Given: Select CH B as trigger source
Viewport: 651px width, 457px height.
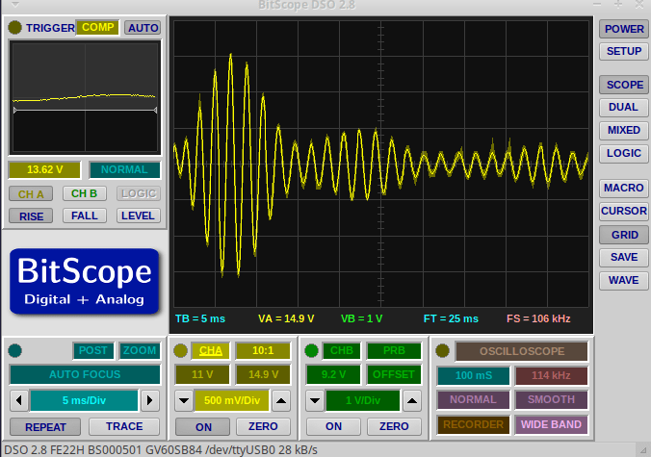Looking at the screenshot, I should 85,193.
